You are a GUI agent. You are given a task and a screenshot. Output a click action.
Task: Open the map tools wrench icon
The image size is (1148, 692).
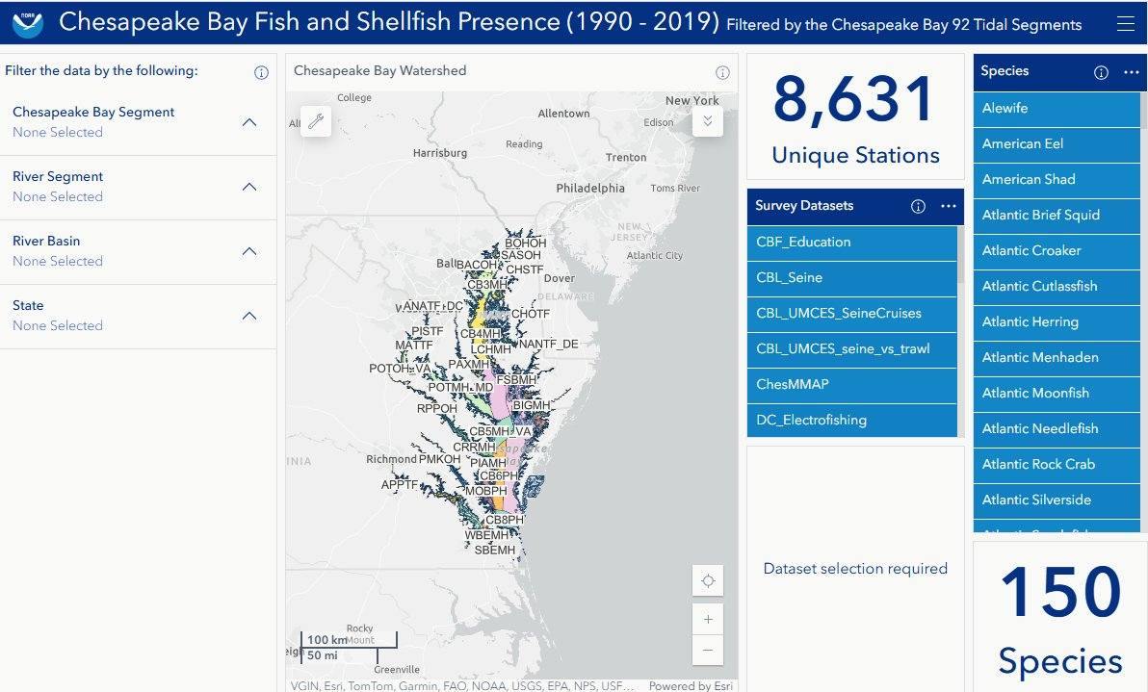[316, 121]
